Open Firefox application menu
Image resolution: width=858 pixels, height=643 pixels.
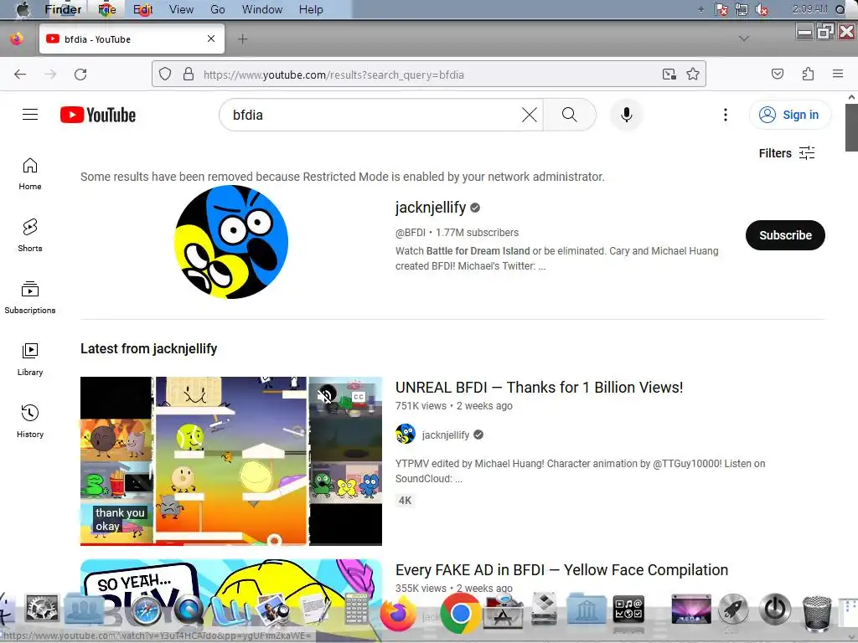(x=838, y=74)
